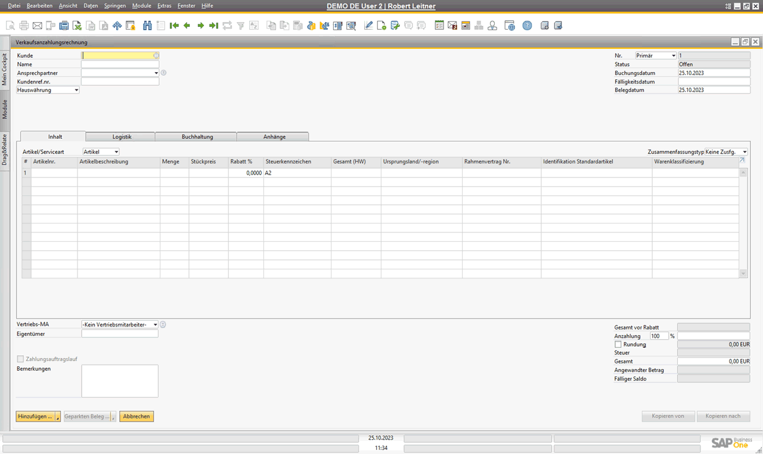Click the table's vertical scrollbar
763x454 pixels.
pyautogui.click(x=743, y=223)
